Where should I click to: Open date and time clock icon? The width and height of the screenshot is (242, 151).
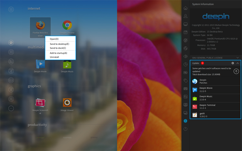[185, 65]
